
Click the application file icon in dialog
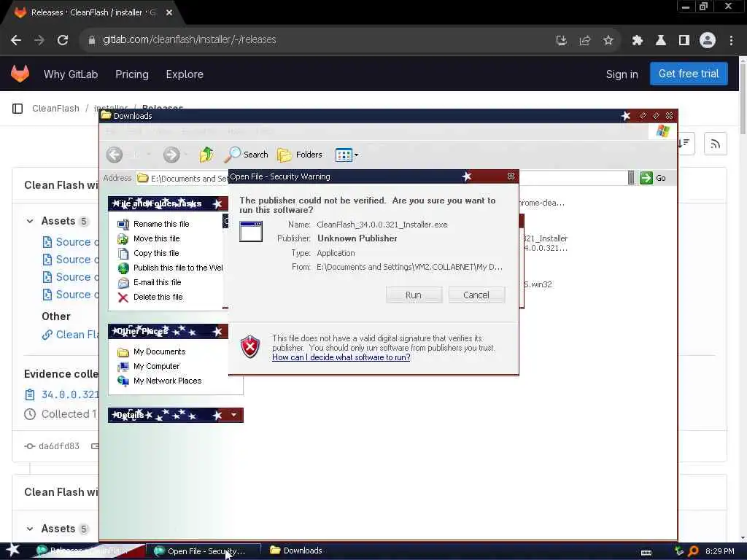point(251,231)
